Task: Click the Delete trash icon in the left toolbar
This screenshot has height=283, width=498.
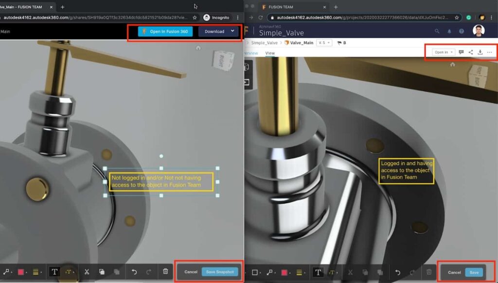Action: [165, 271]
